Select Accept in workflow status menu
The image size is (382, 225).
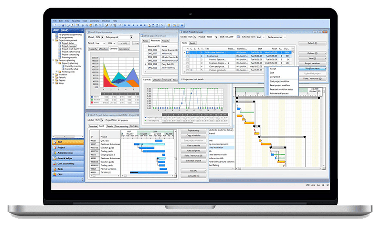click(273, 69)
